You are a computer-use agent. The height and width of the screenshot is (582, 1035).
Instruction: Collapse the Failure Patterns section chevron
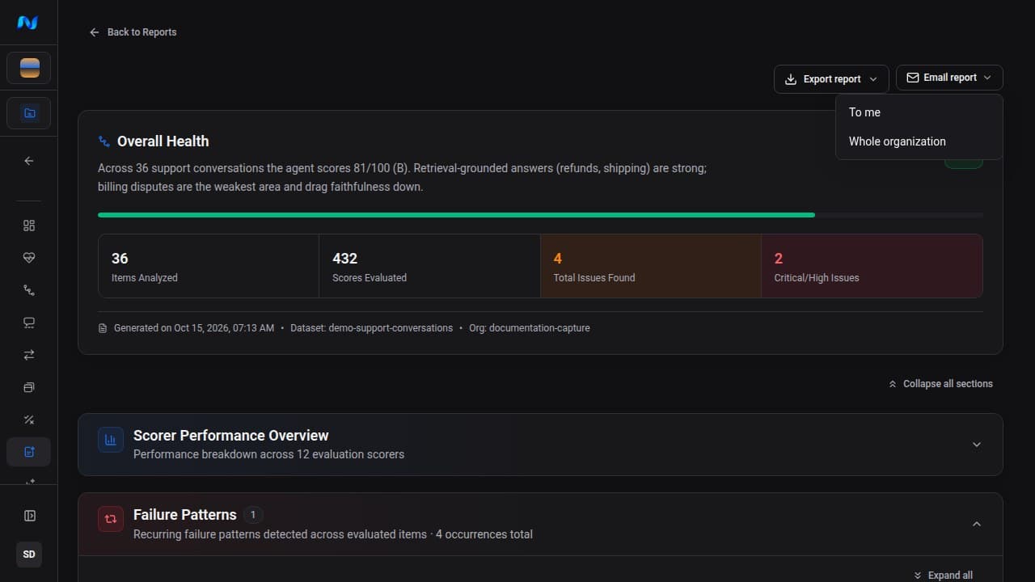[x=977, y=524]
